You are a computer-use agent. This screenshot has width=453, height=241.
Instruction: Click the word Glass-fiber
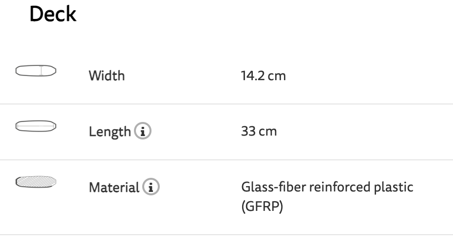(x=268, y=187)
